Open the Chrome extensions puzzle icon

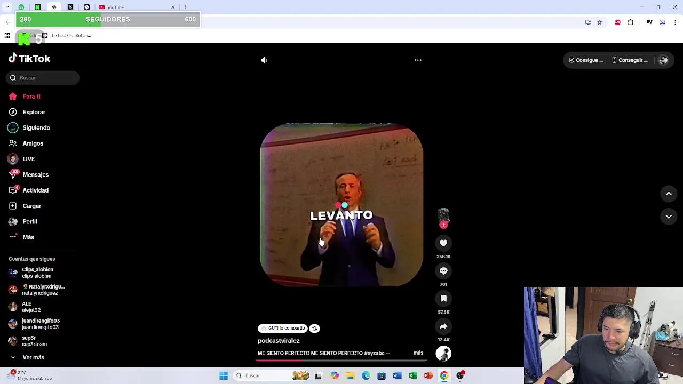631,22
